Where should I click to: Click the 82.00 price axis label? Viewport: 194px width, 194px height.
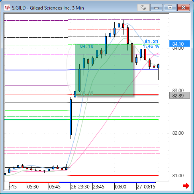178,133
